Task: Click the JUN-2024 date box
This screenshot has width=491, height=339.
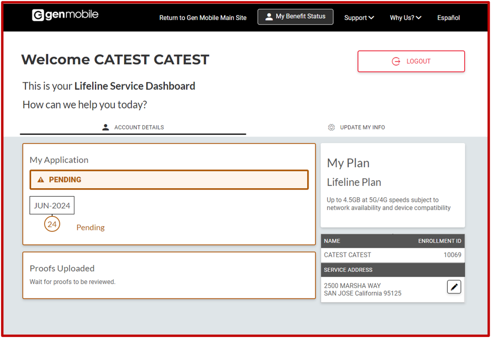Action: [52, 205]
